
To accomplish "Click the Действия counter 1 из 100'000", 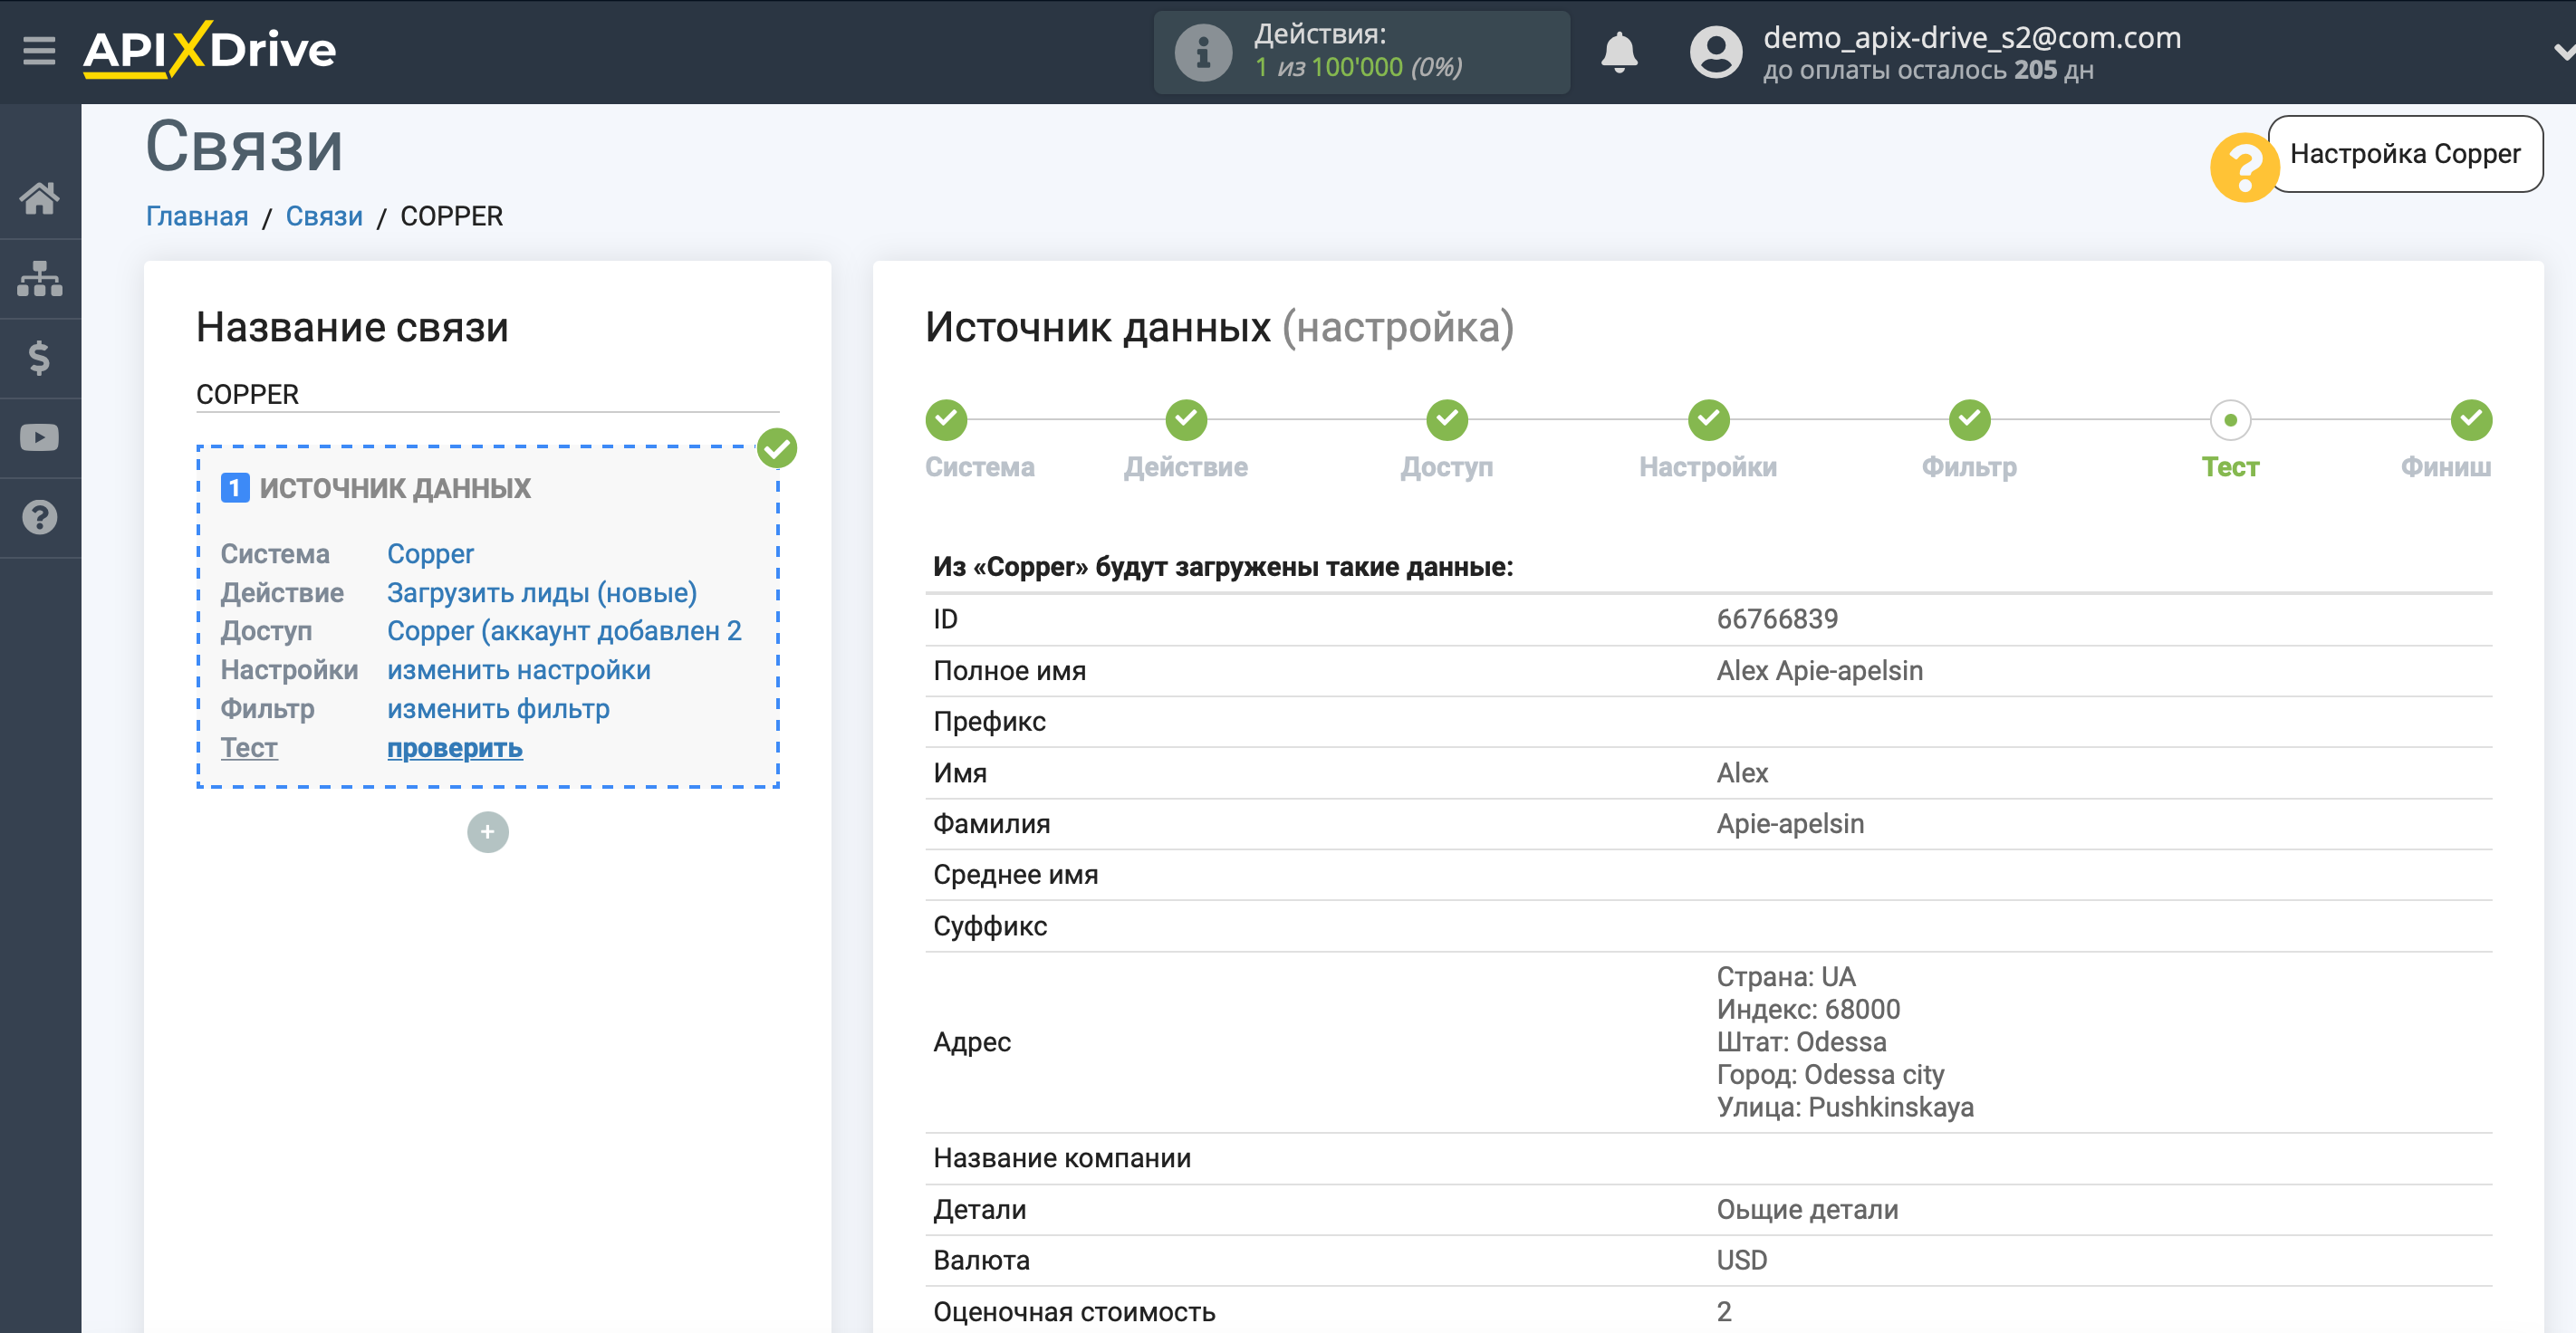I will pos(1358,67).
